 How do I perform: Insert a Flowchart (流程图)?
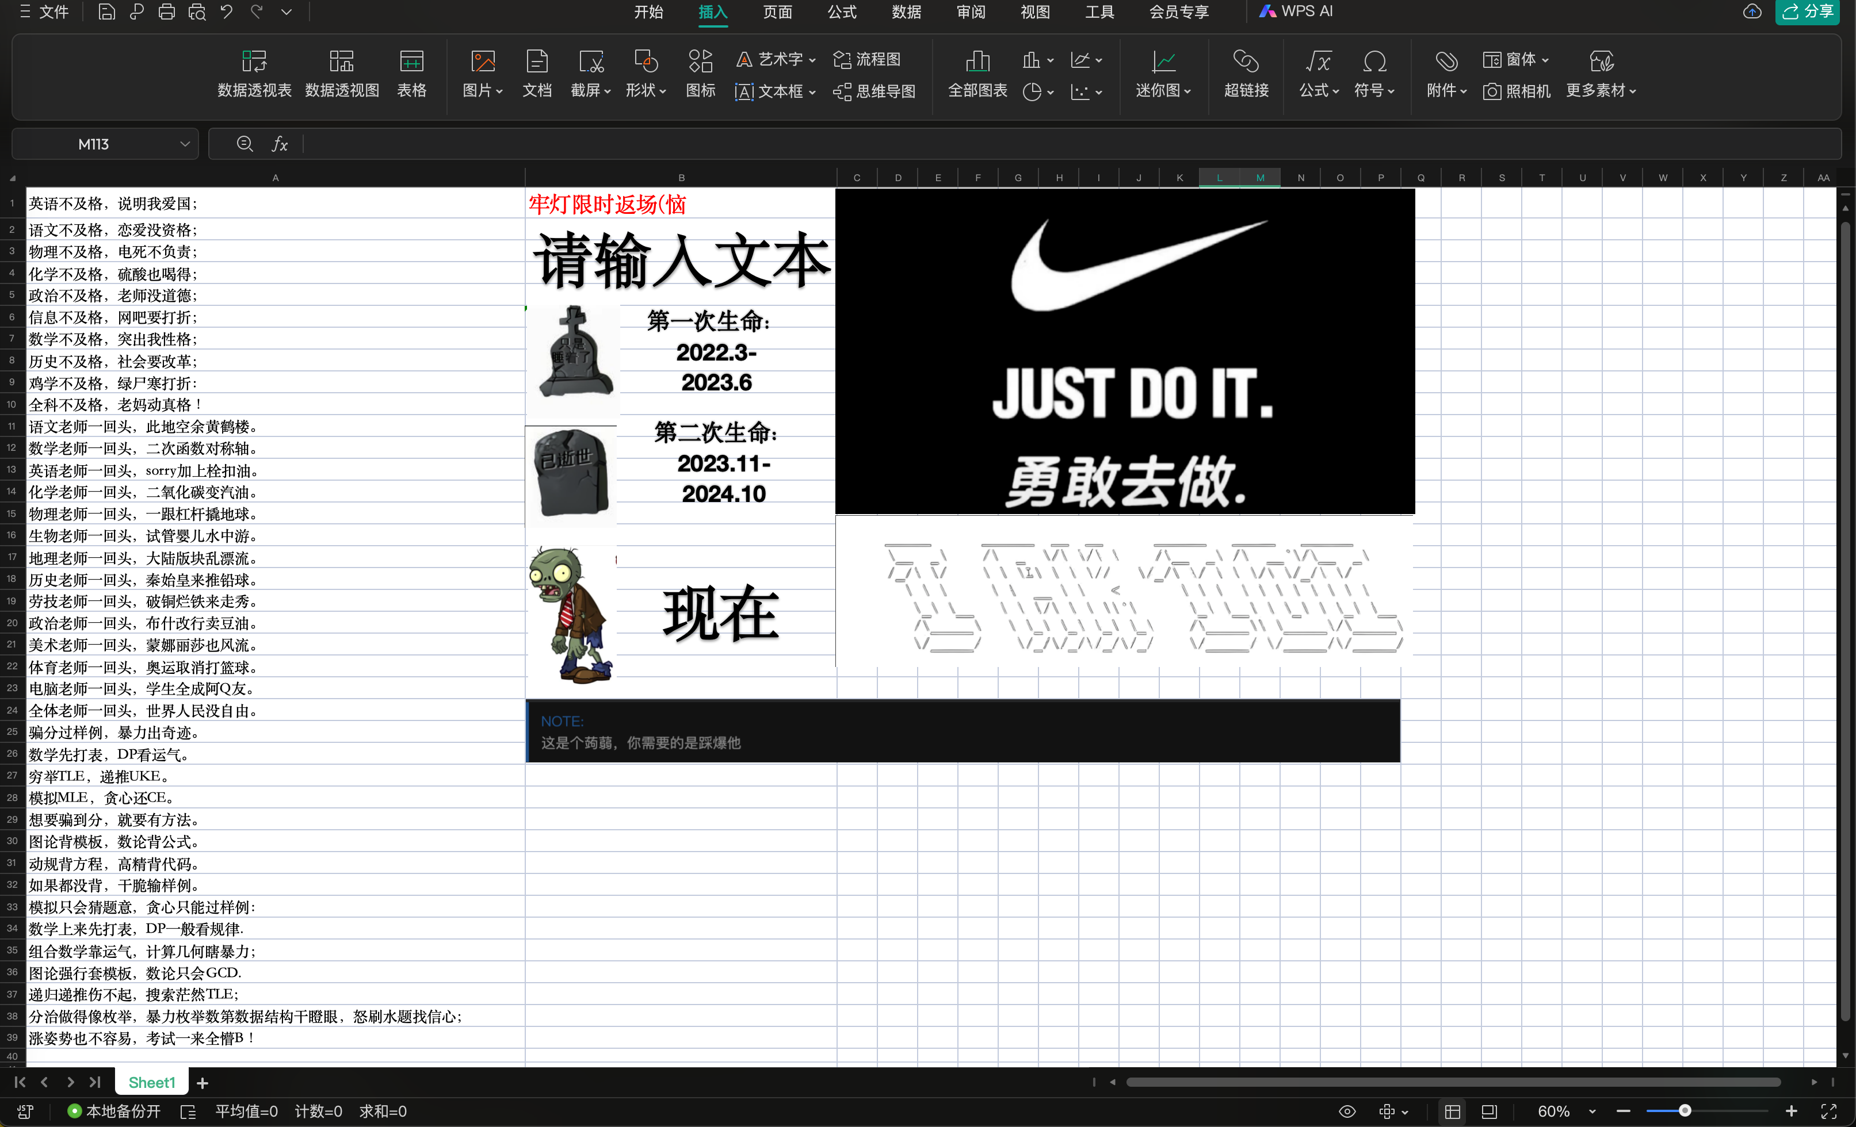coord(867,59)
